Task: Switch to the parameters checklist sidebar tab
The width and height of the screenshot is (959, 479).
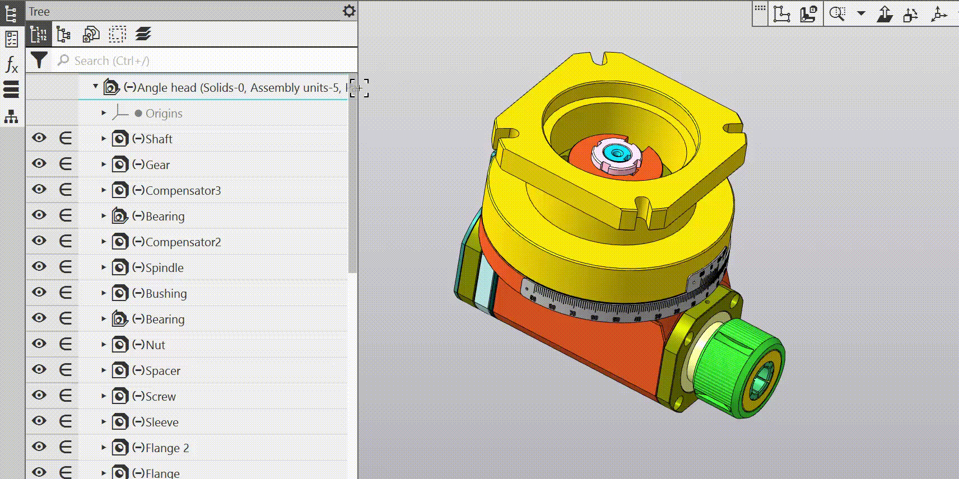Action: (x=11, y=39)
